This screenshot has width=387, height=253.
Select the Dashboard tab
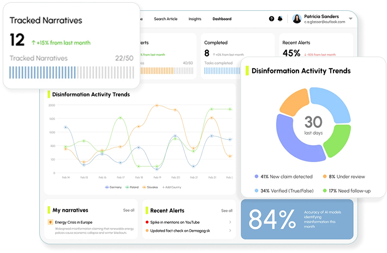click(222, 19)
